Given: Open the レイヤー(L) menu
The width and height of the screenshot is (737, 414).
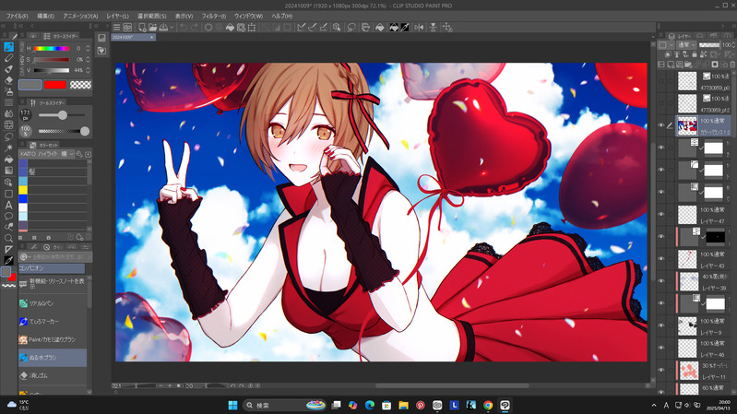Looking at the screenshot, I should click(x=117, y=16).
